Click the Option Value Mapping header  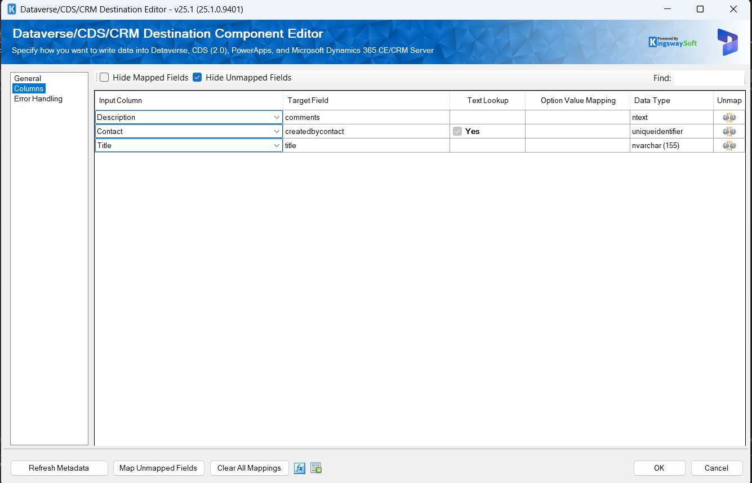(x=577, y=100)
